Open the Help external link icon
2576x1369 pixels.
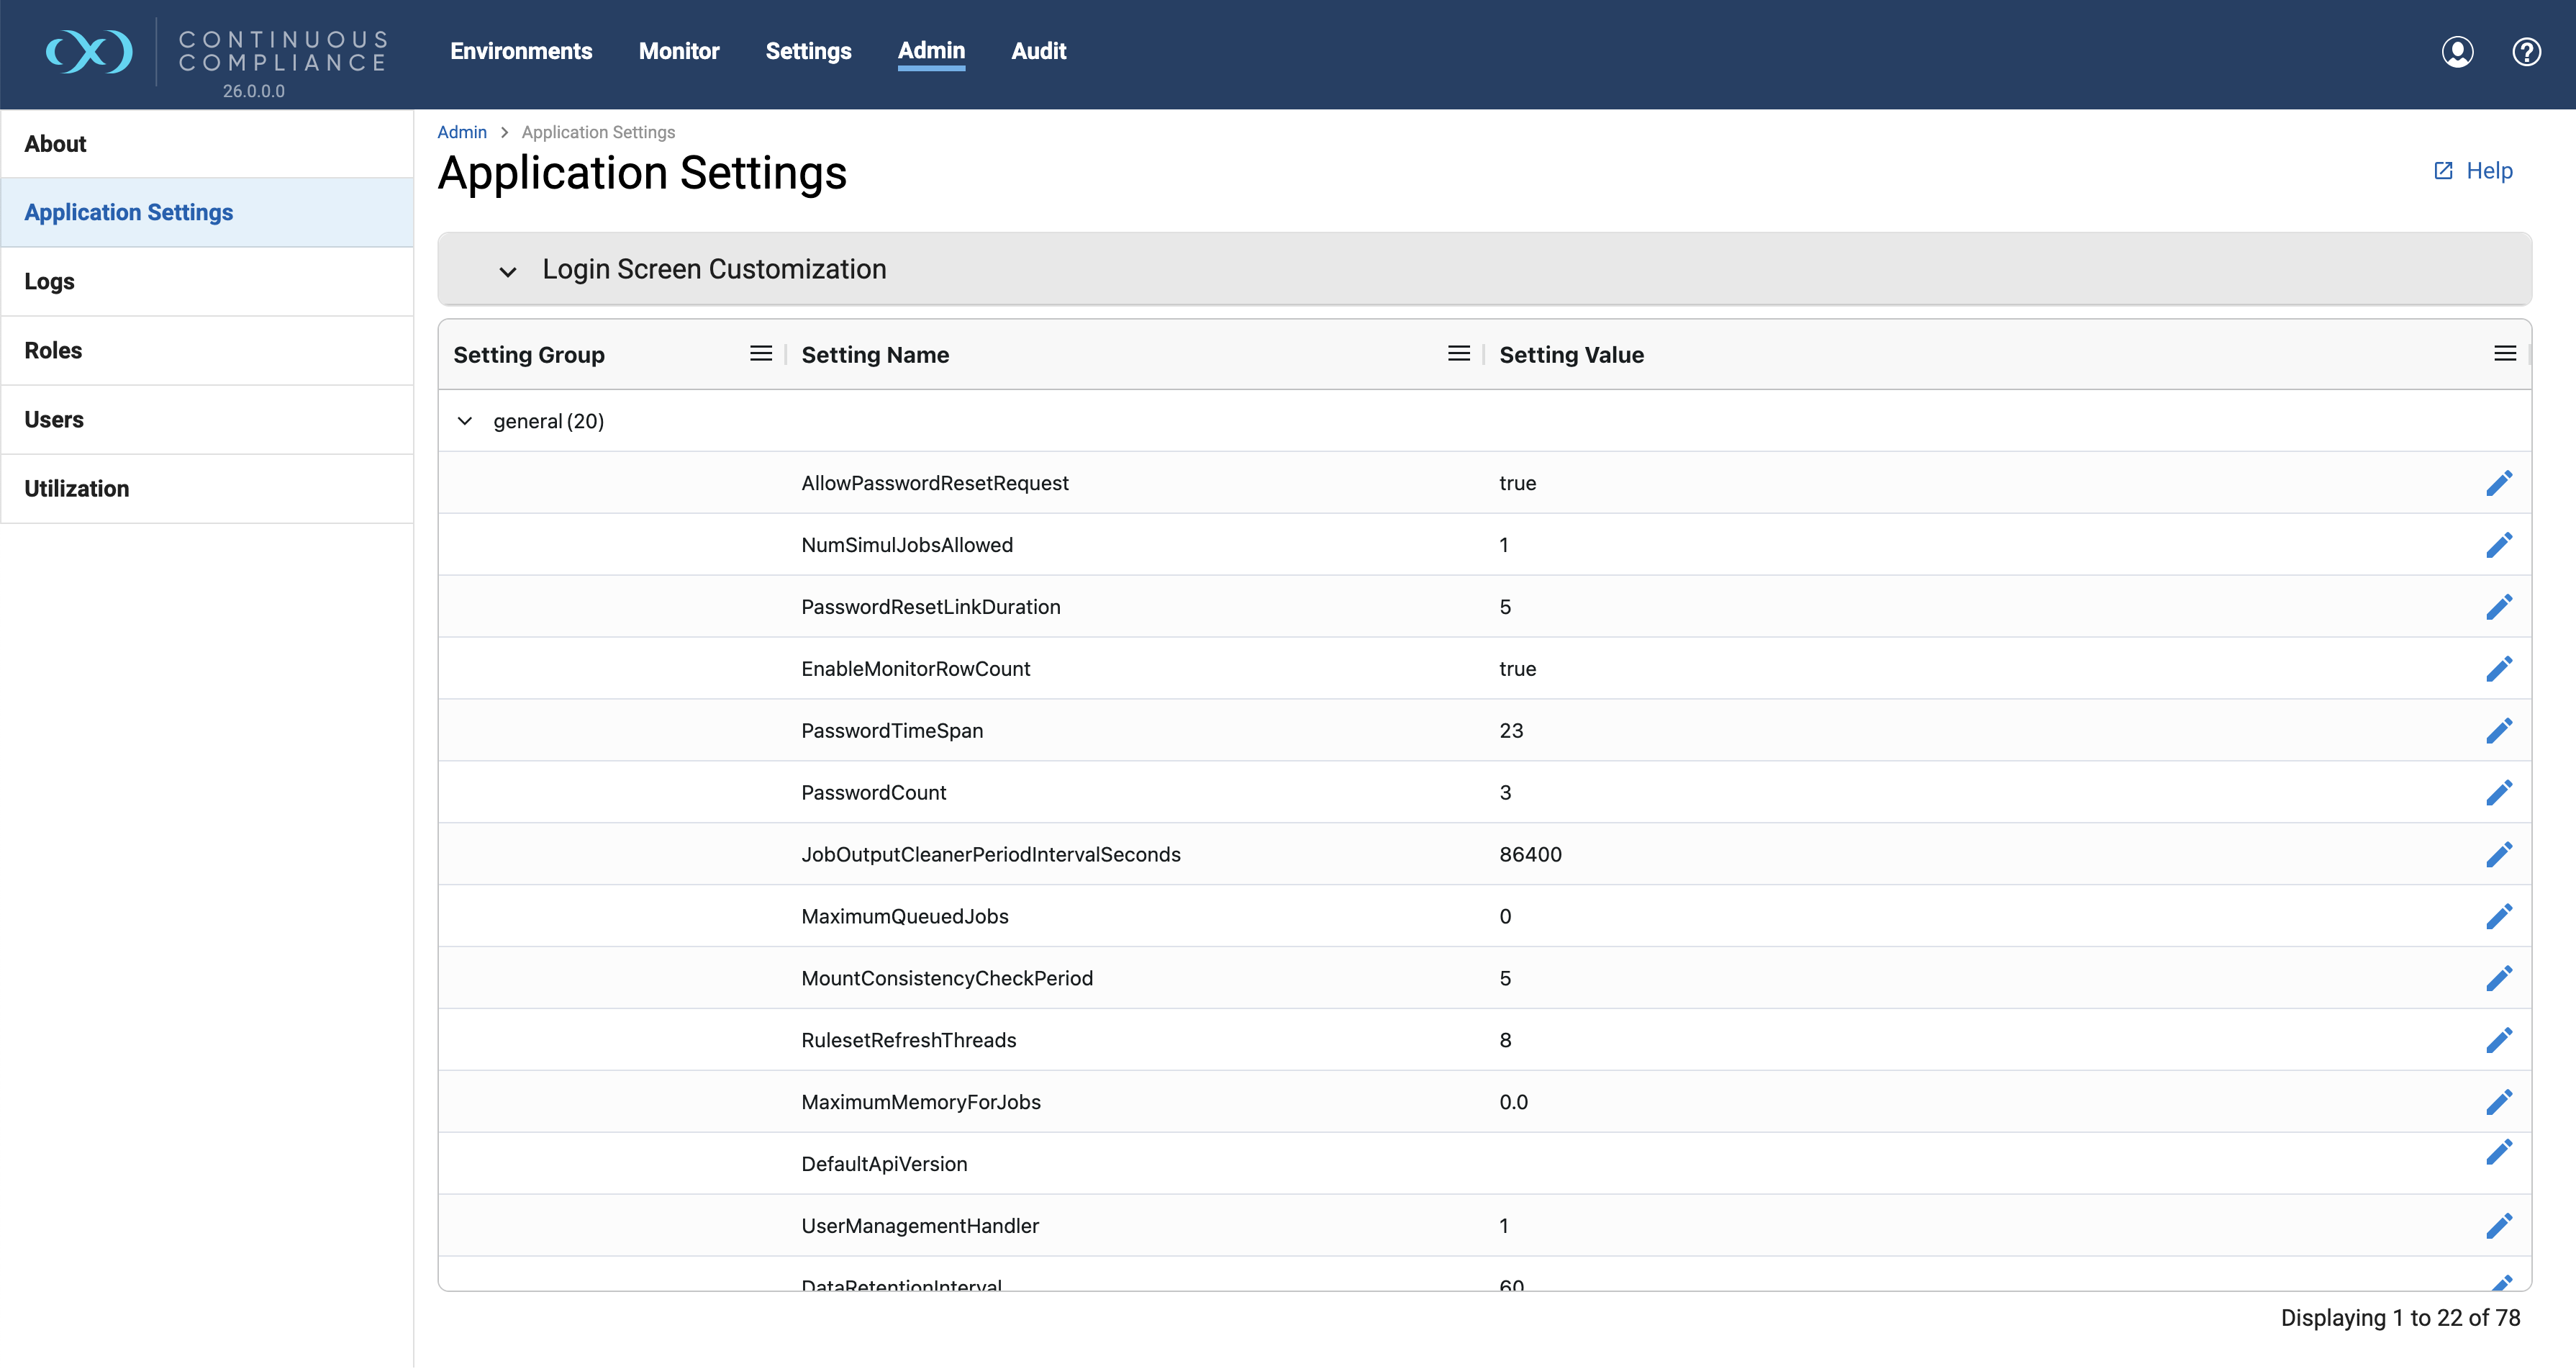tap(2443, 171)
